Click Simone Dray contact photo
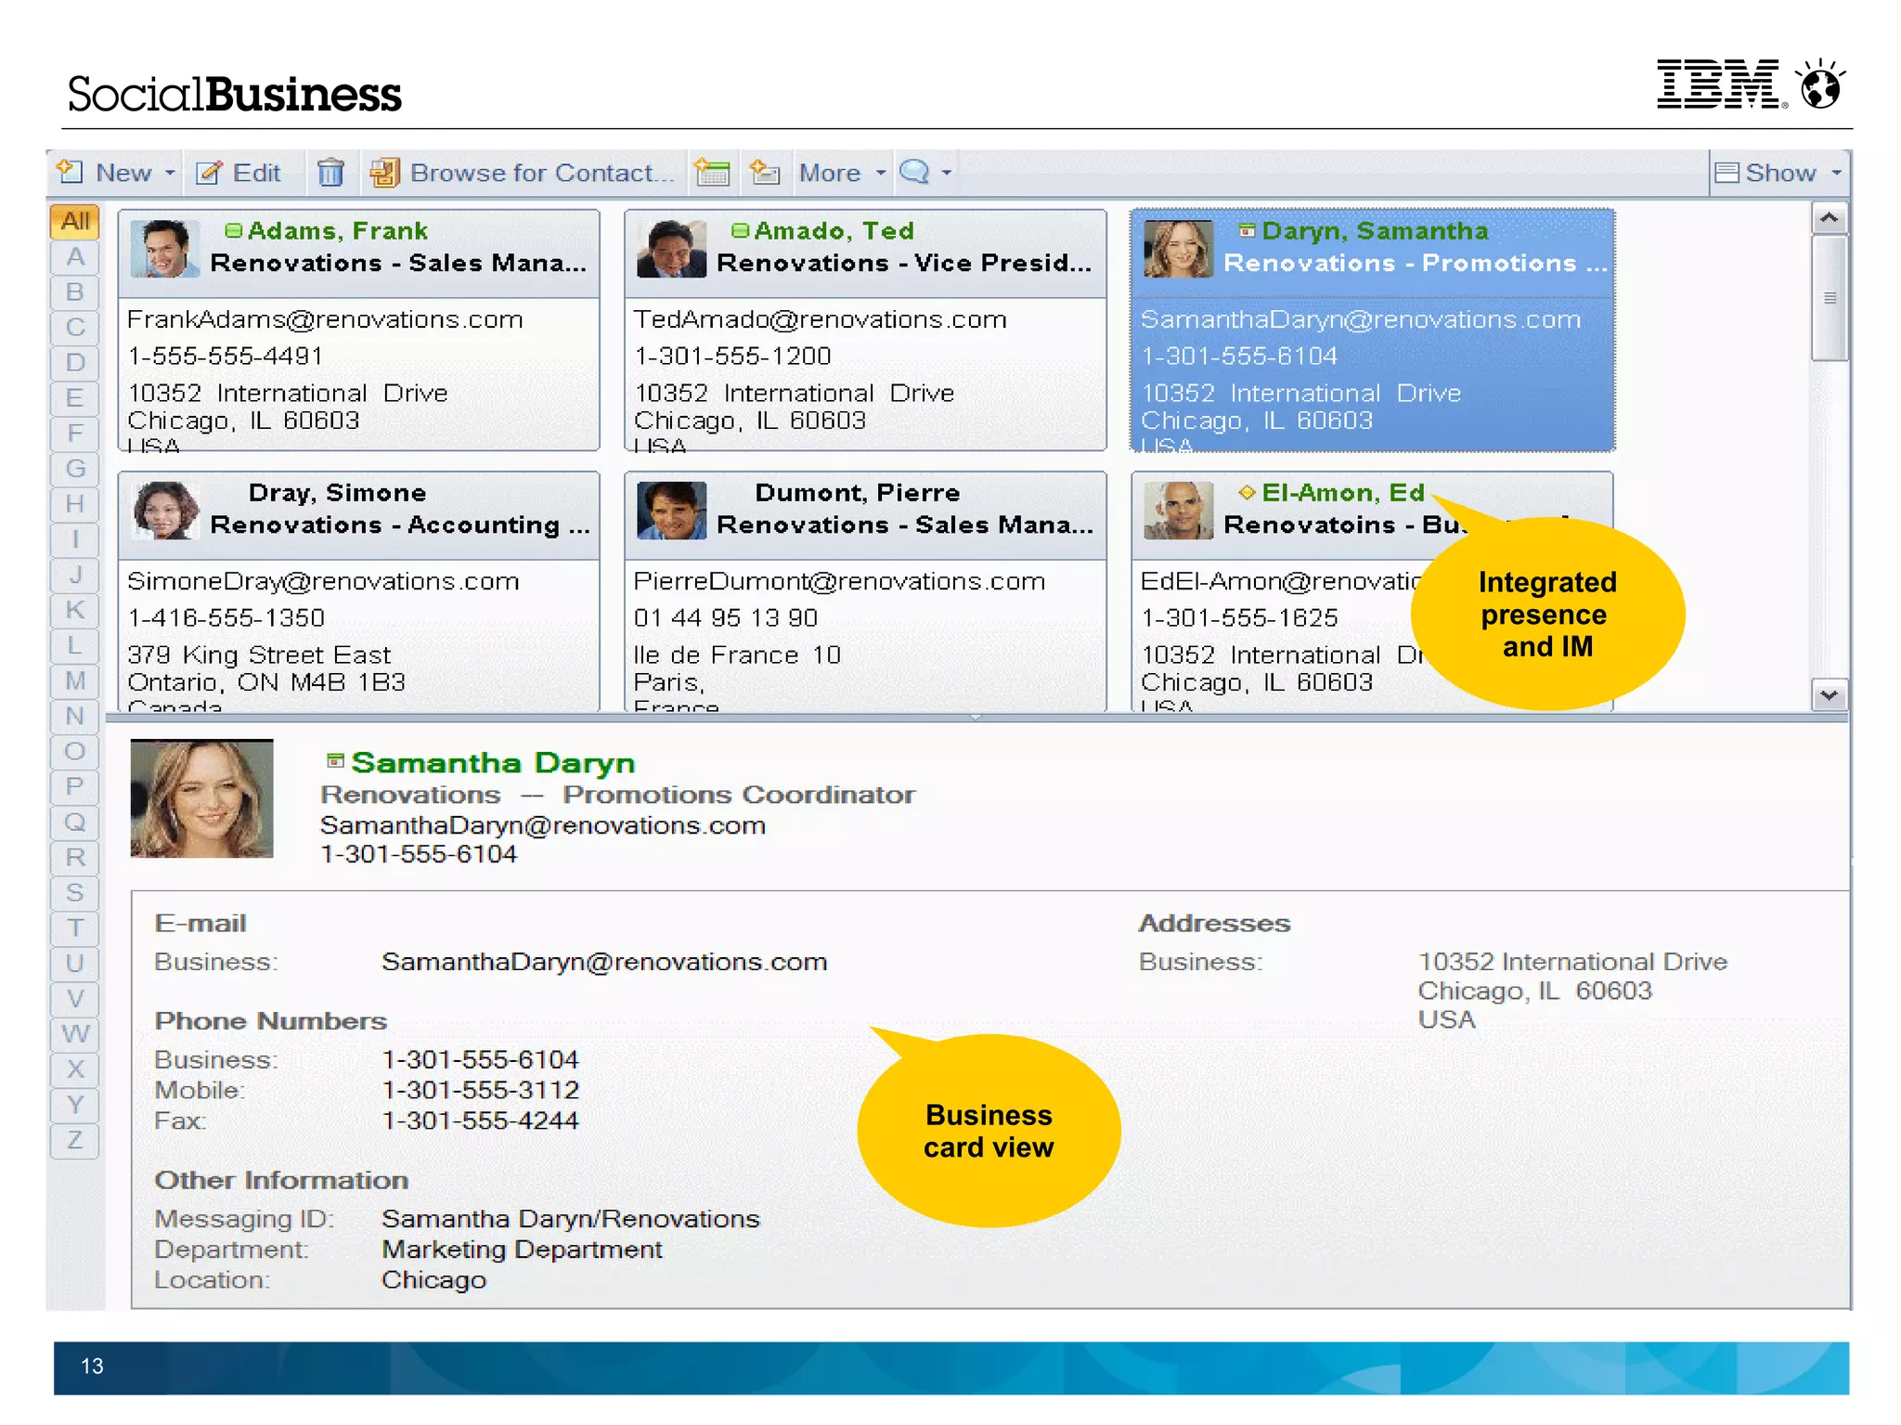The width and height of the screenshot is (1901, 1425). [164, 511]
